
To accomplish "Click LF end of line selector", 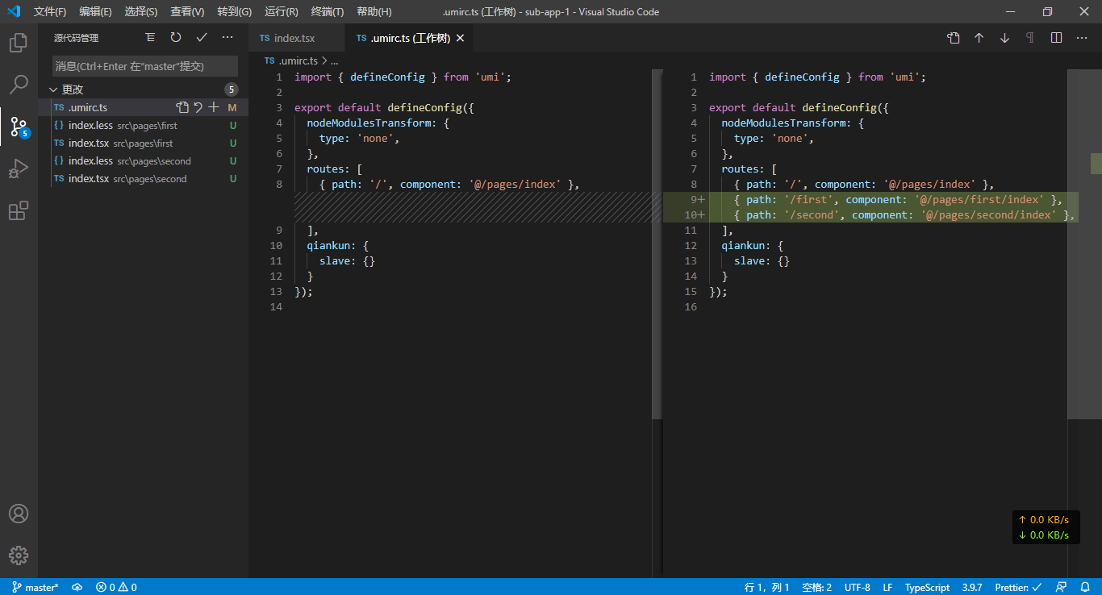I will tap(887, 587).
